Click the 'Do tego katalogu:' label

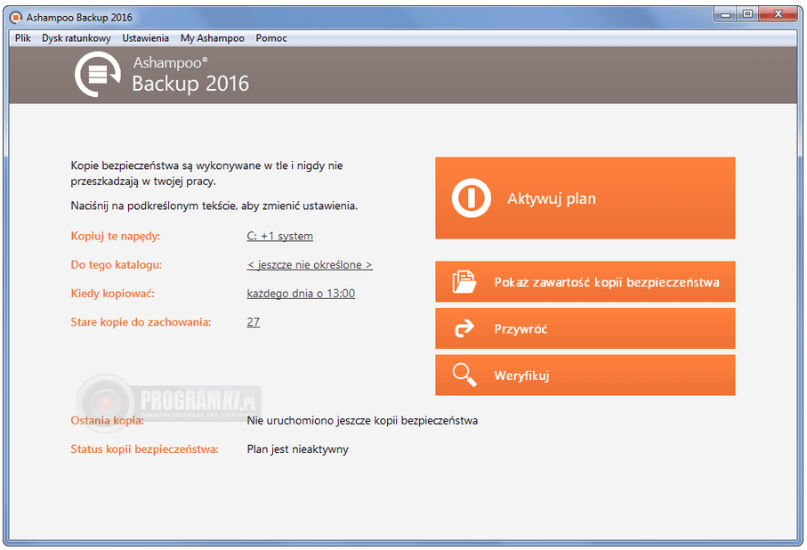(116, 264)
